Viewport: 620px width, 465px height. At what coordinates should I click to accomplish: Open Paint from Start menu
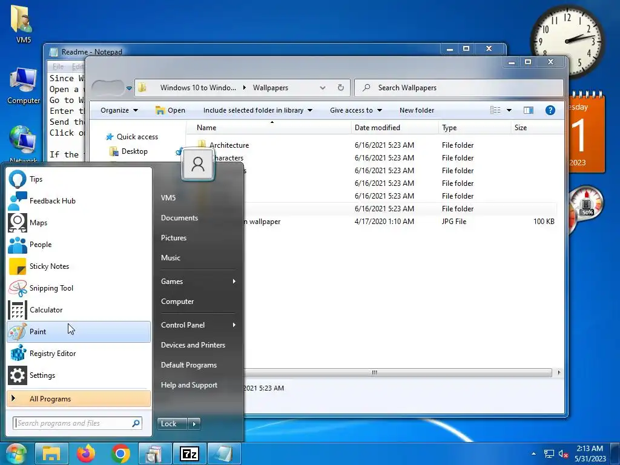point(78,331)
